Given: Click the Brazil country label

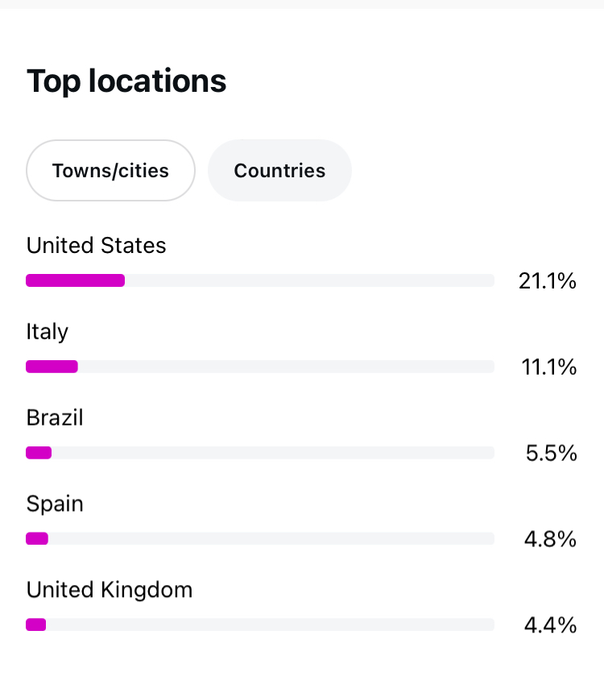Looking at the screenshot, I should pos(55,418).
